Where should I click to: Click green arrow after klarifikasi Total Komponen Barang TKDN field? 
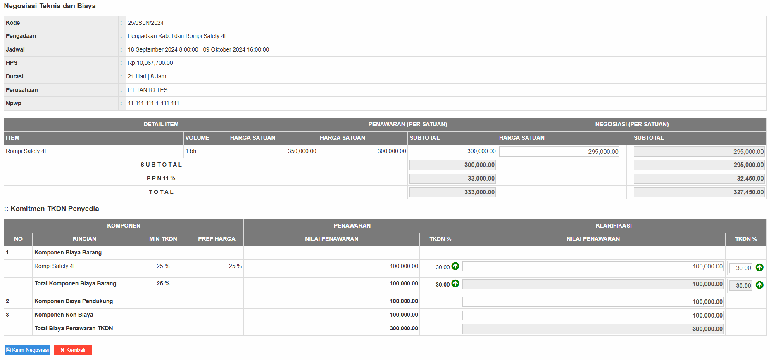(x=759, y=285)
